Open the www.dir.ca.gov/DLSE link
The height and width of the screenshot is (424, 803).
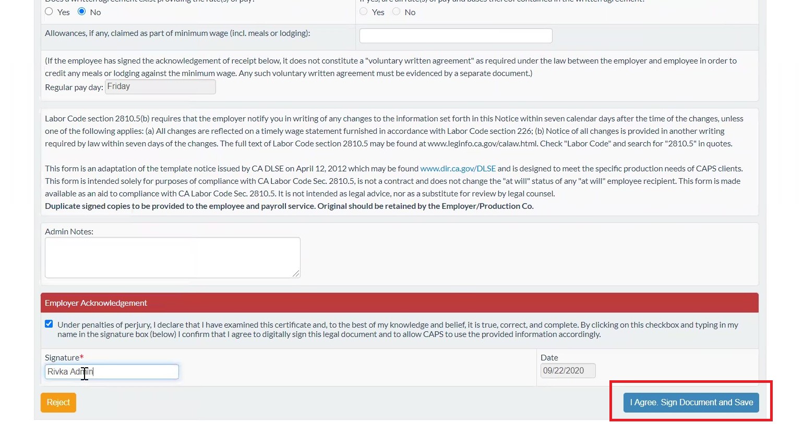458,168
